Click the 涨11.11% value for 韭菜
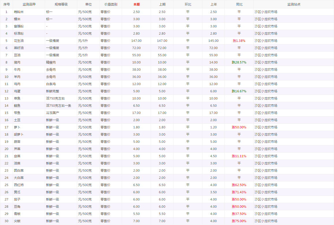This screenshot has width=334, height=225. click(x=239, y=156)
